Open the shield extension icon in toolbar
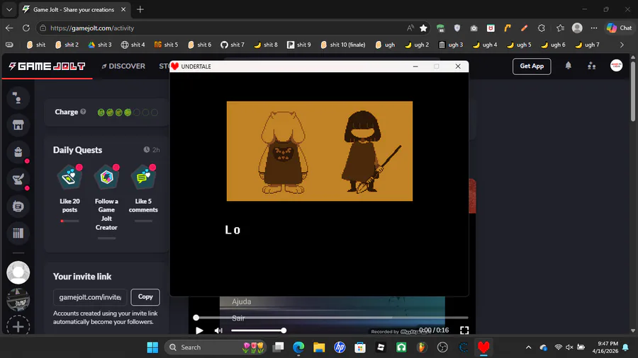Image resolution: width=638 pixels, height=358 pixels. (x=457, y=28)
